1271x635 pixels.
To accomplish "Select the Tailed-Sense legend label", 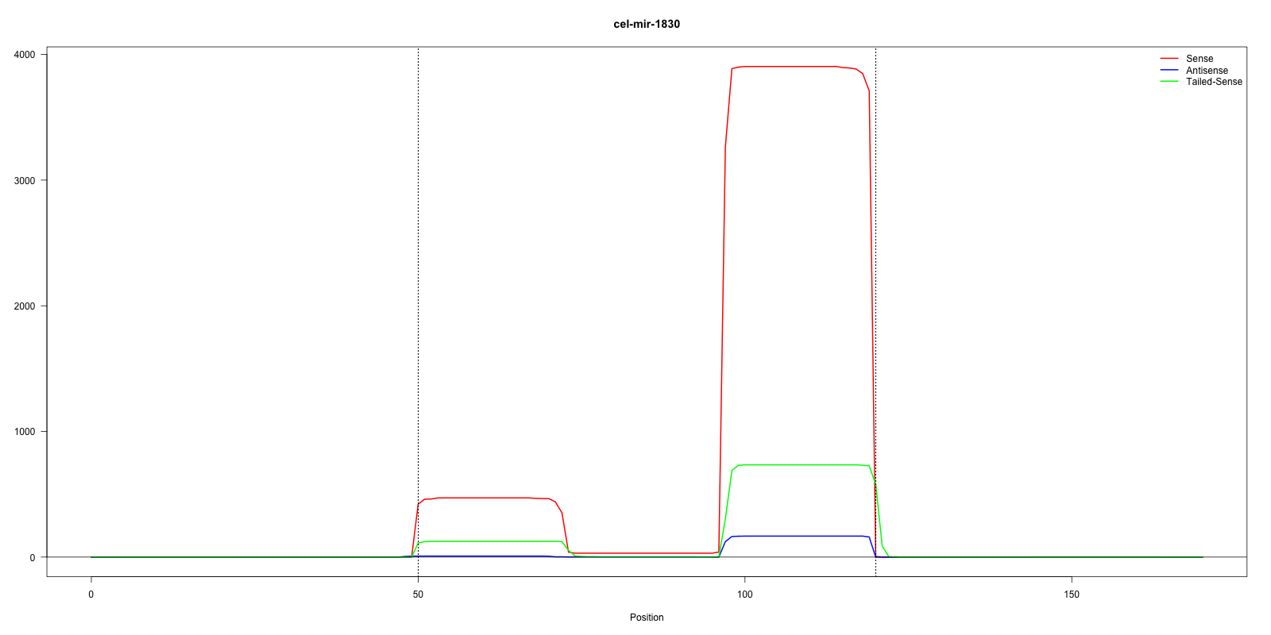I will click(x=1213, y=82).
